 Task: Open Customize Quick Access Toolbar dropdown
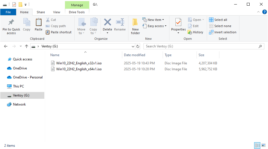click(x=25, y=5)
